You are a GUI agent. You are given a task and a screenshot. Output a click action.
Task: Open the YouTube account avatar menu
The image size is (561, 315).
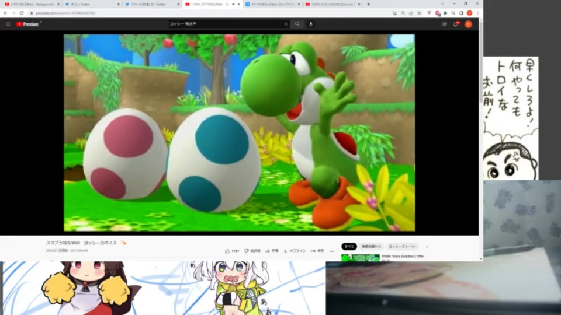pos(468,24)
